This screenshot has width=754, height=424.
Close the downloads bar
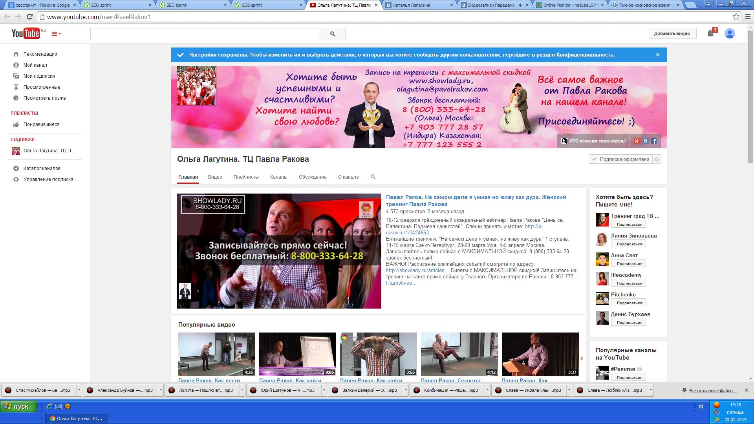click(x=747, y=390)
